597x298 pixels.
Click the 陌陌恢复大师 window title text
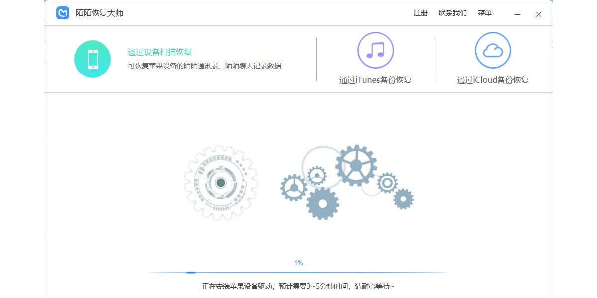pos(99,13)
